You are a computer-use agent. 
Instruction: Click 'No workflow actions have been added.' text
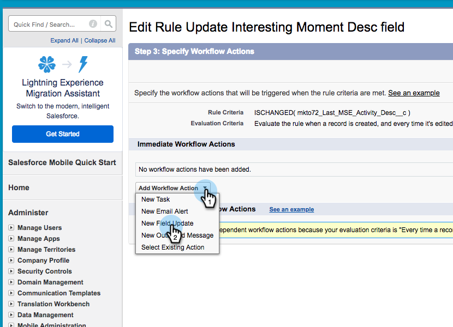pyautogui.click(x=195, y=169)
